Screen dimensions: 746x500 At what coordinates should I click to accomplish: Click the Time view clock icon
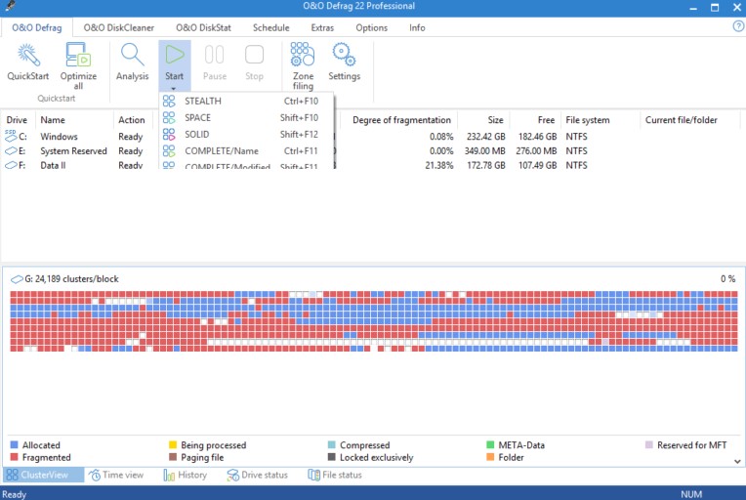95,475
